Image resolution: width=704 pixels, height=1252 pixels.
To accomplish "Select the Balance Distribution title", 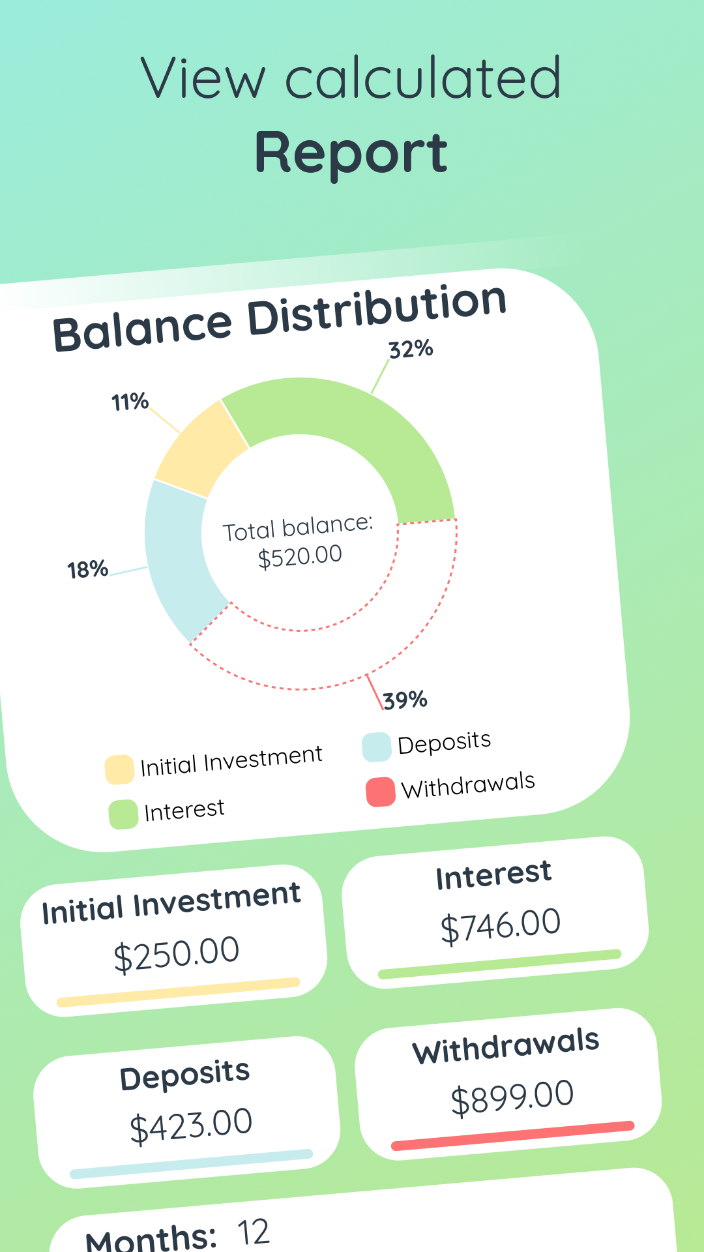I will 280,316.
